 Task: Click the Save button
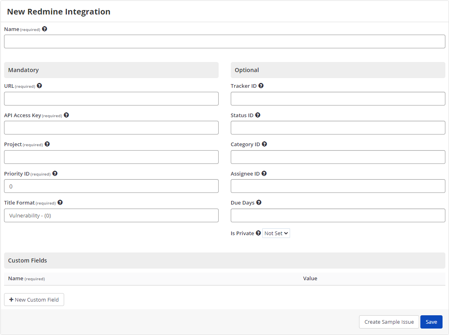pos(431,322)
